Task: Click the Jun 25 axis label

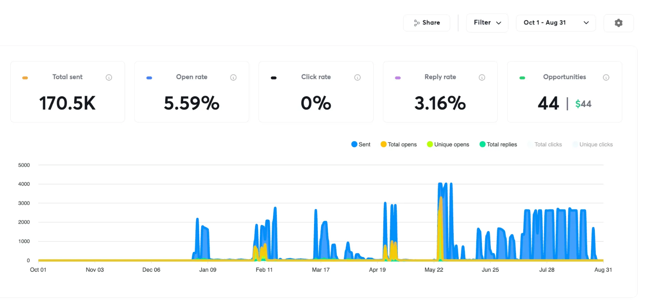Action: click(490, 270)
